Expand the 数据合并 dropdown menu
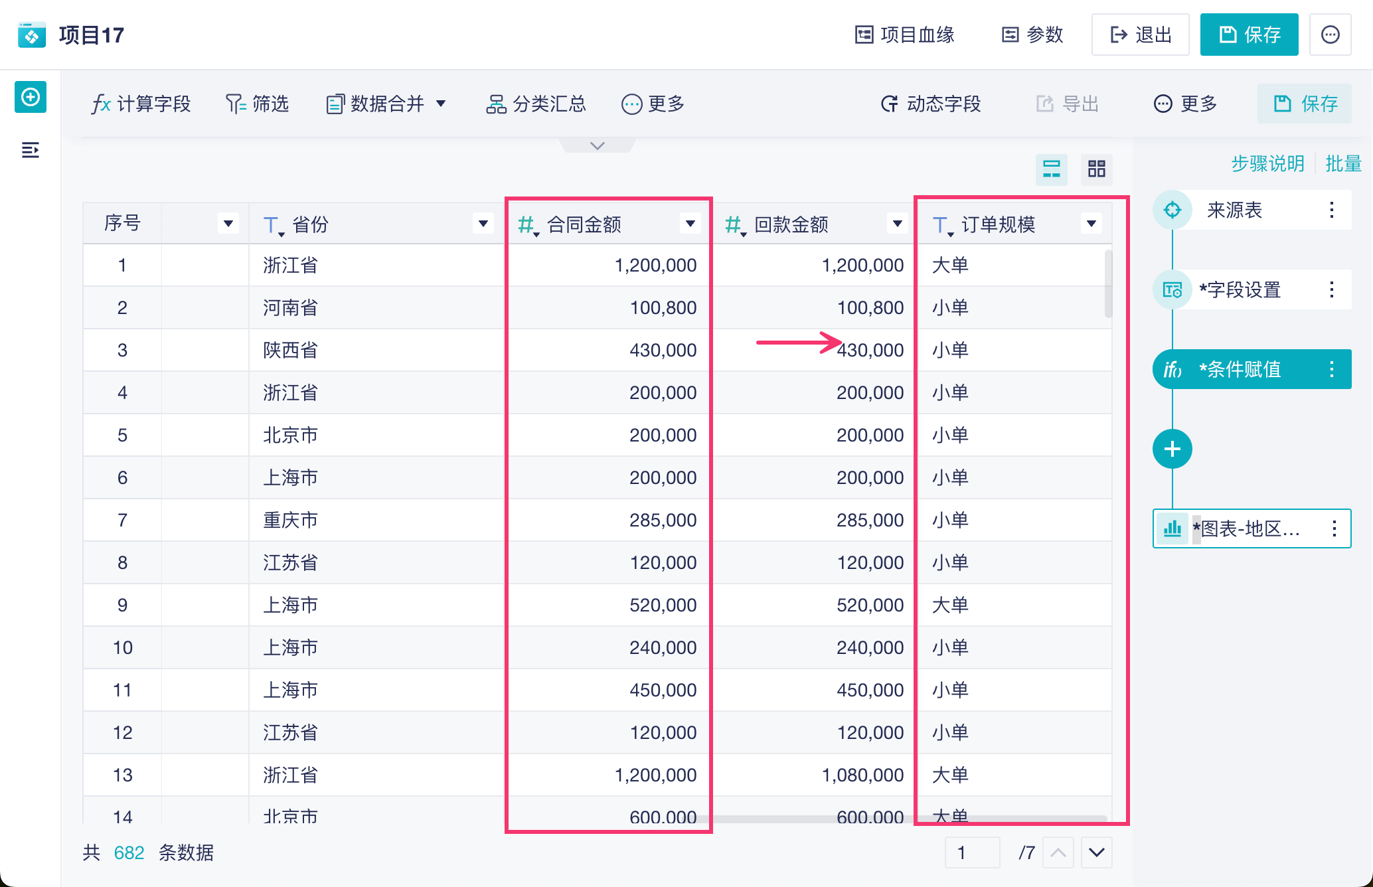The height and width of the screenshot is (887, 1373). tap(441, 104)
